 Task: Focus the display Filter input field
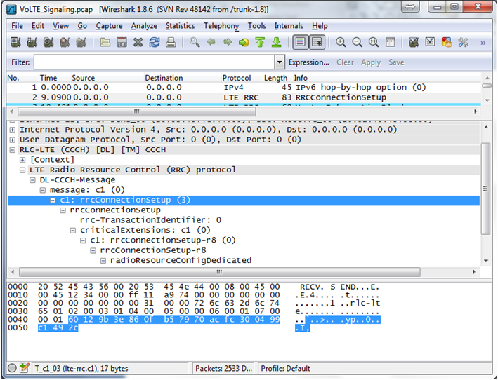[x=154, y=62]
